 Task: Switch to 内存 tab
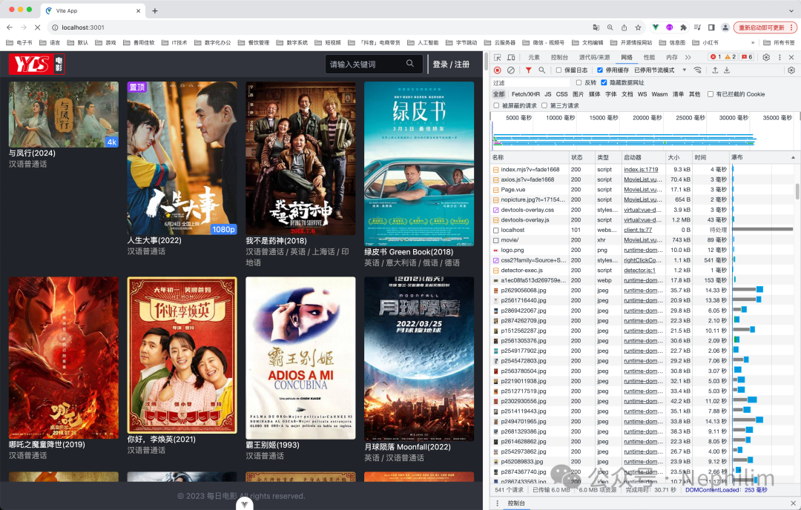[672, 57]
